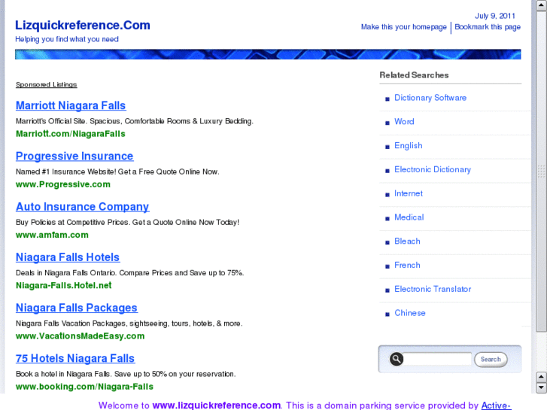Visit www.VacationsMadeEasy.com green URL
Image resolution: width=547 pixels, height=410 pixels.
tap(81, 336)
